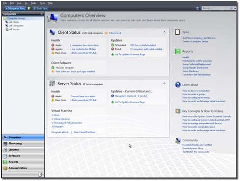This screenshot has height=181, width=240.
Task: Click the Tasks clipboard icon
Action: coord(177,32)
